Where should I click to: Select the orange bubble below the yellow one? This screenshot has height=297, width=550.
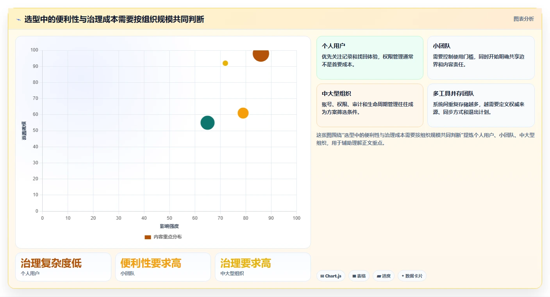[243, 113]
